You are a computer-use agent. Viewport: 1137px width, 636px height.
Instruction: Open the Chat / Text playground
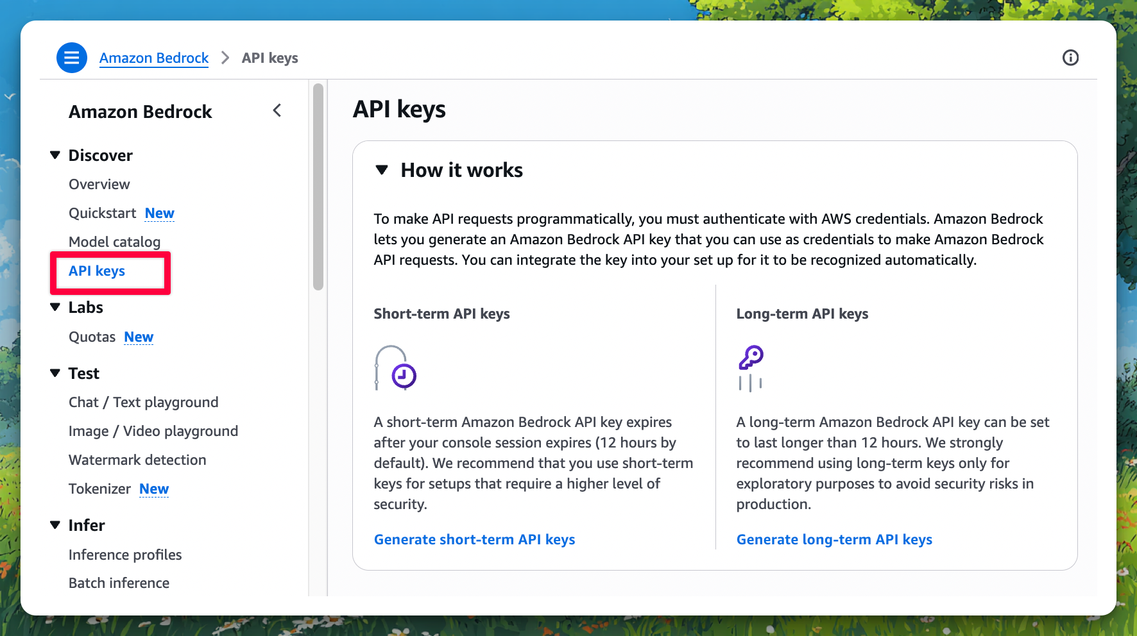coord(143,402)
